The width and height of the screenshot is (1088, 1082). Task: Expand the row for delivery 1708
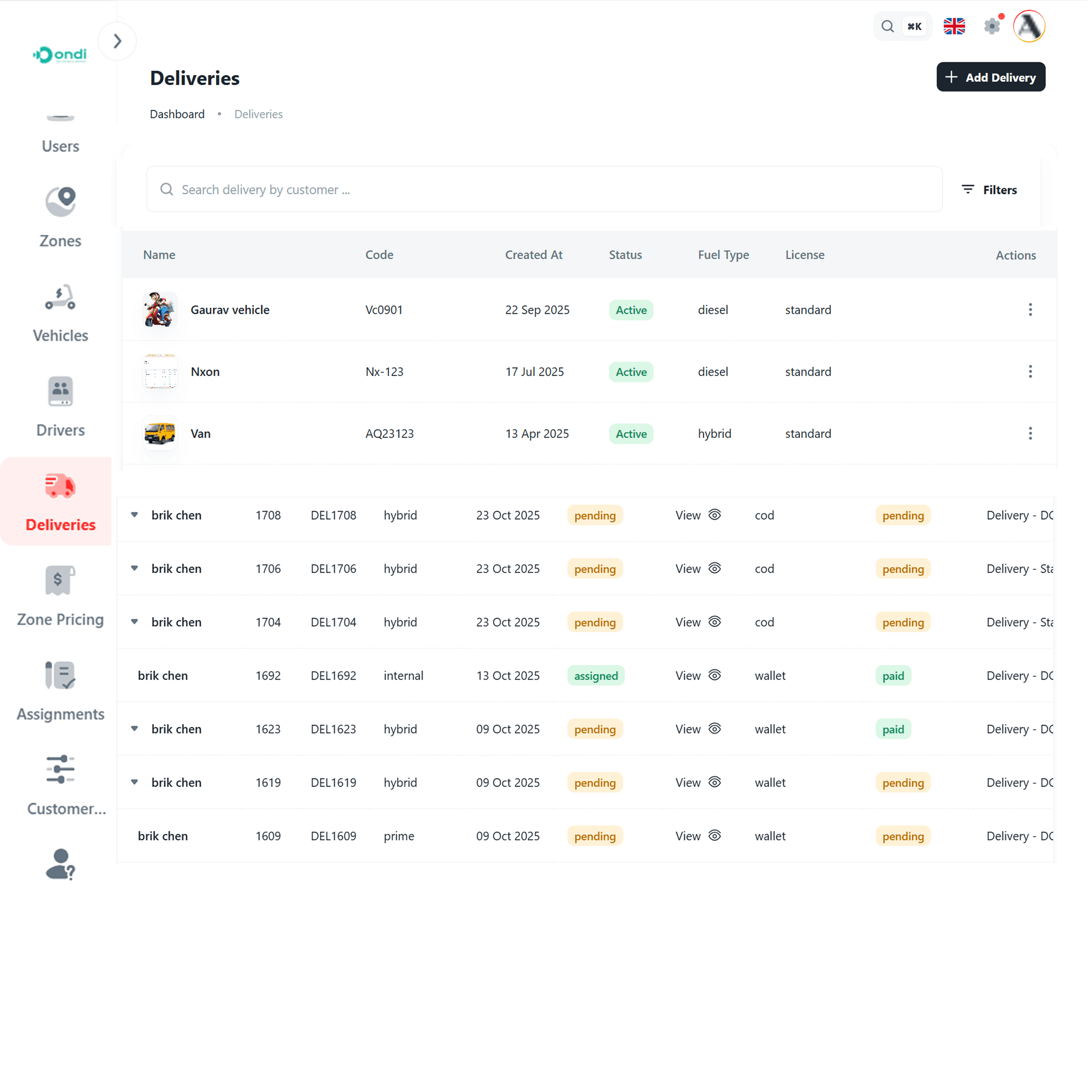point(134,514)
